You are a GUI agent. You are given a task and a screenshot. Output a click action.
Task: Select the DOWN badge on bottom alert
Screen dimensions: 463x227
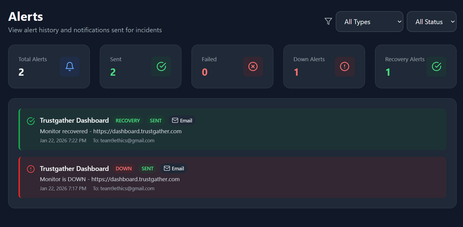(x=124, y=169)
